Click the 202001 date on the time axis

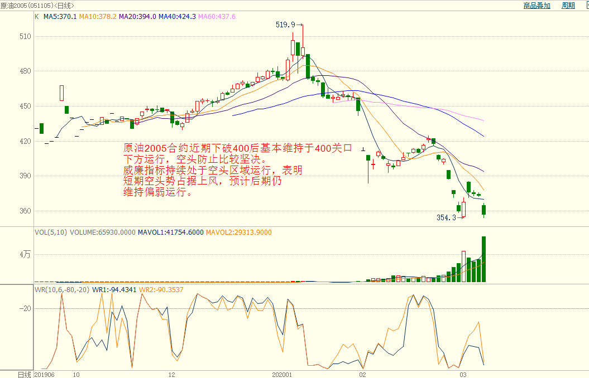point(282,374)
